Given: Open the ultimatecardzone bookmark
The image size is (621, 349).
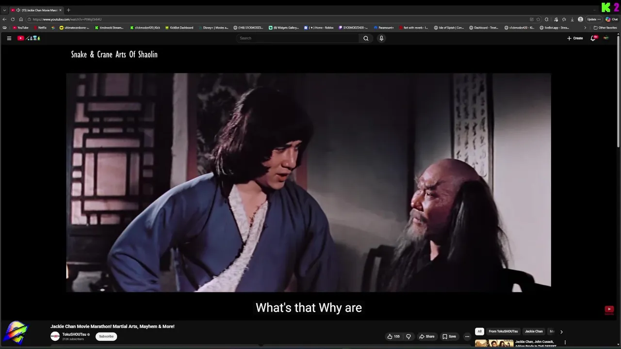Looking at the screenshot, I should click(x=75, y=28).
